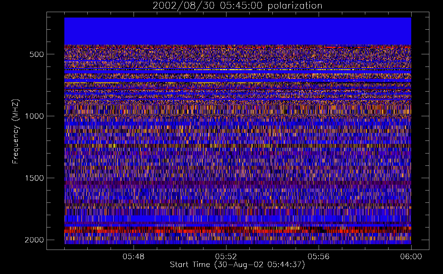443x274 pixels.
Task: Click the 05:52 time tick label
Action: pos(226,257)
